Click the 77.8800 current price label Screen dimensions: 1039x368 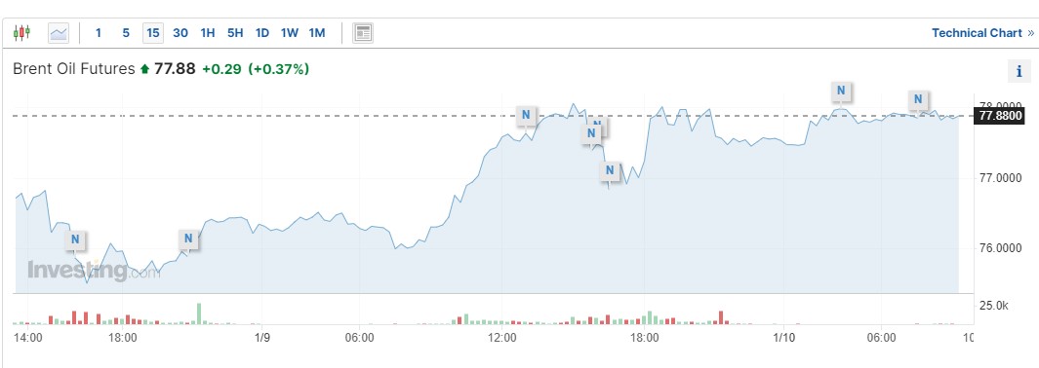click(x=1000, y=116)
